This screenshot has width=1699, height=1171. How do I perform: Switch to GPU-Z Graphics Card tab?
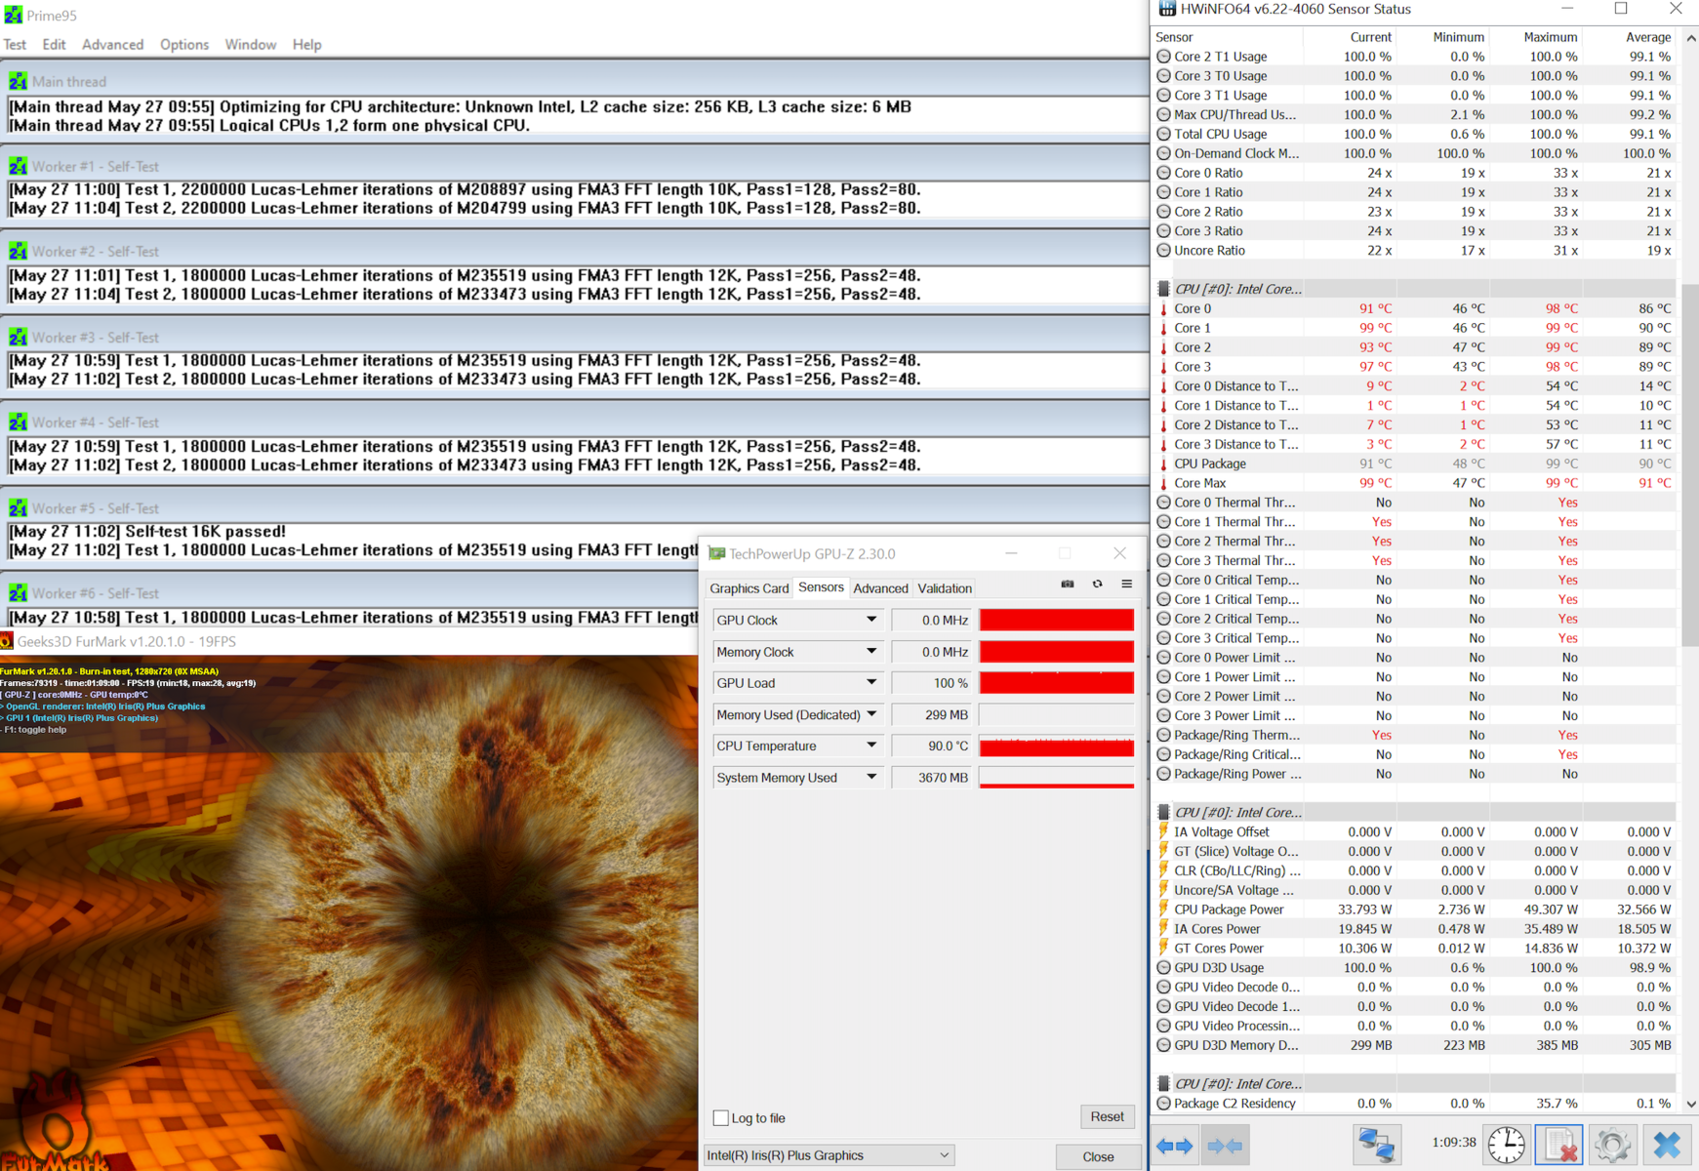(x=748, y=587)
